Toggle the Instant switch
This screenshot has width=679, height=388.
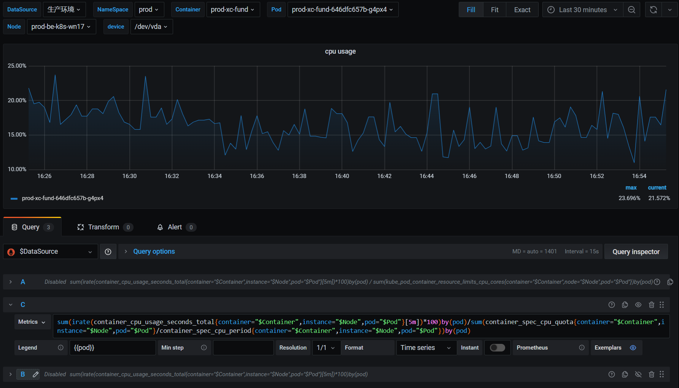(497, 348)
